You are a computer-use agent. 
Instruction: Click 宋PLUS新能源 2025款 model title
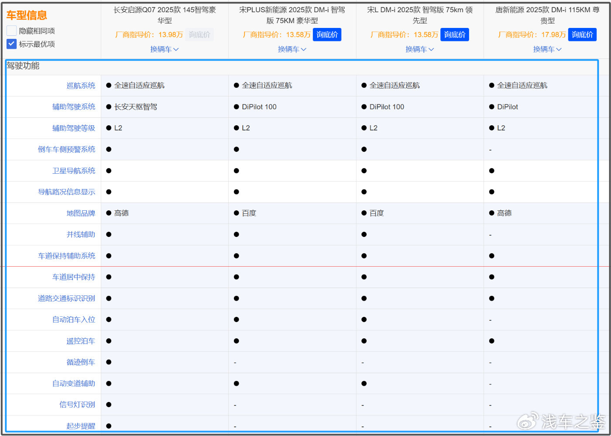(x=292, y=15)
